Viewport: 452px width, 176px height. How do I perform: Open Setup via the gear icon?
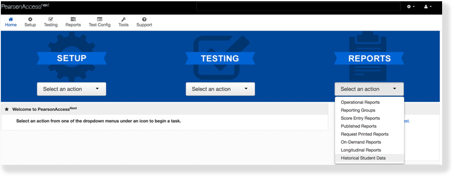pyautogui.click(x=30, y=19)
